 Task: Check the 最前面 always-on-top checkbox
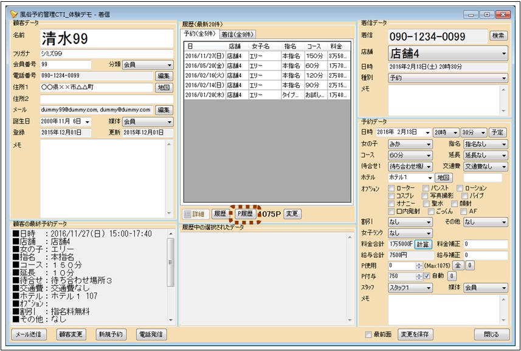click(x=368, y=335)
